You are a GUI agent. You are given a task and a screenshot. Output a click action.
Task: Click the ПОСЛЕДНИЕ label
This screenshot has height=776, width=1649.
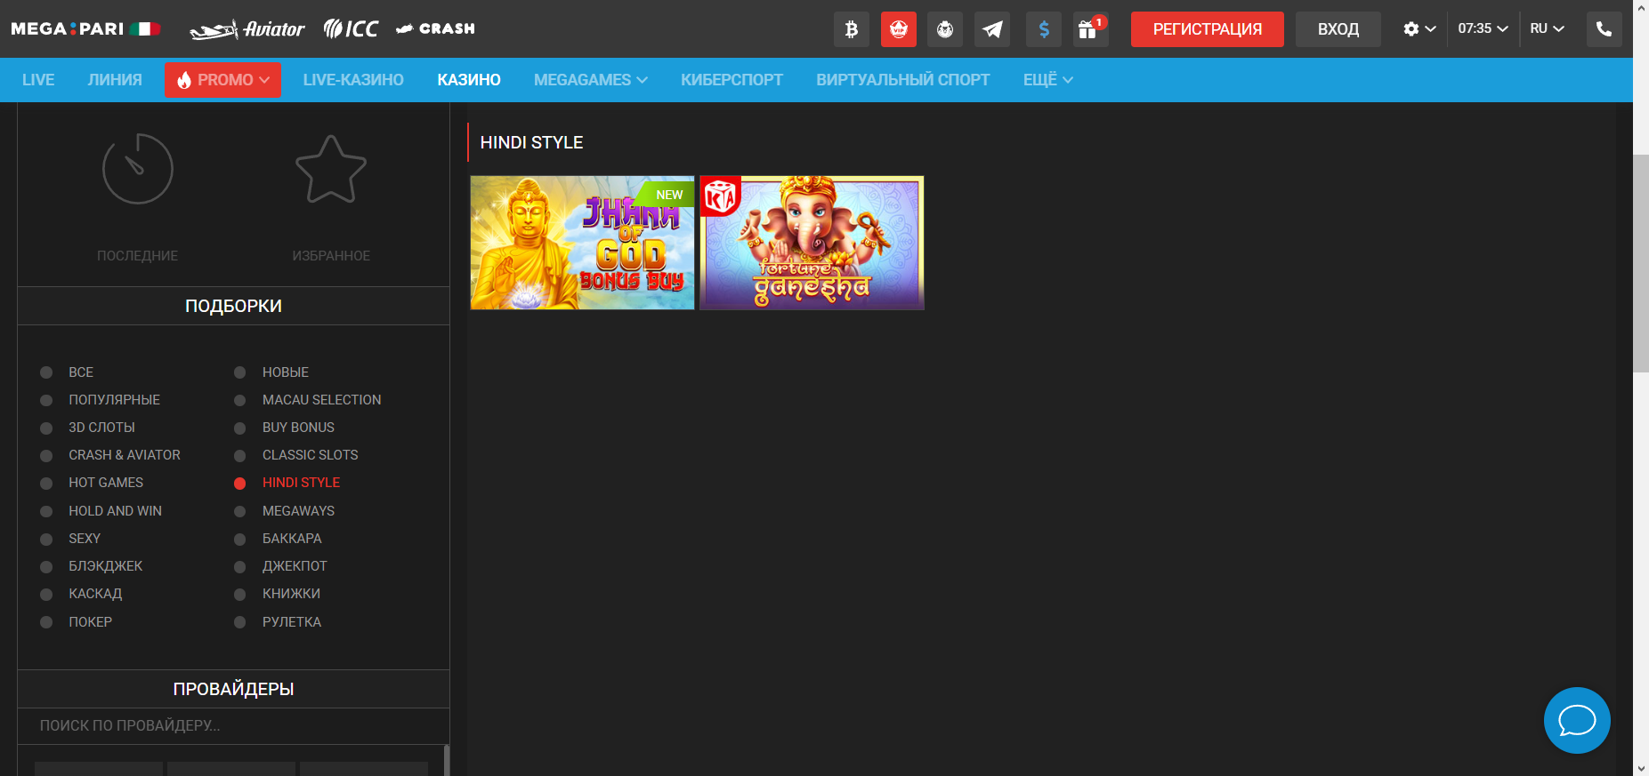pyautogui.click(x=137, y=256)
